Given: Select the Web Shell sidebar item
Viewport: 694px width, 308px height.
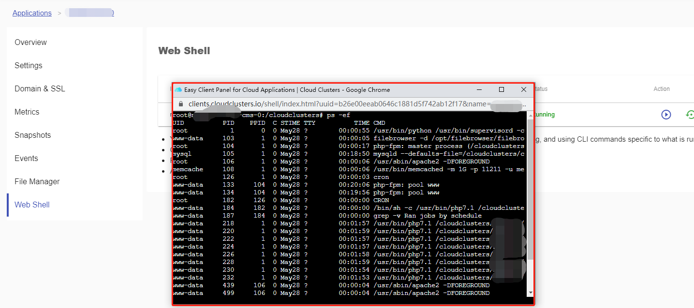Looking at the screenshot, I should tap(32, 205).
